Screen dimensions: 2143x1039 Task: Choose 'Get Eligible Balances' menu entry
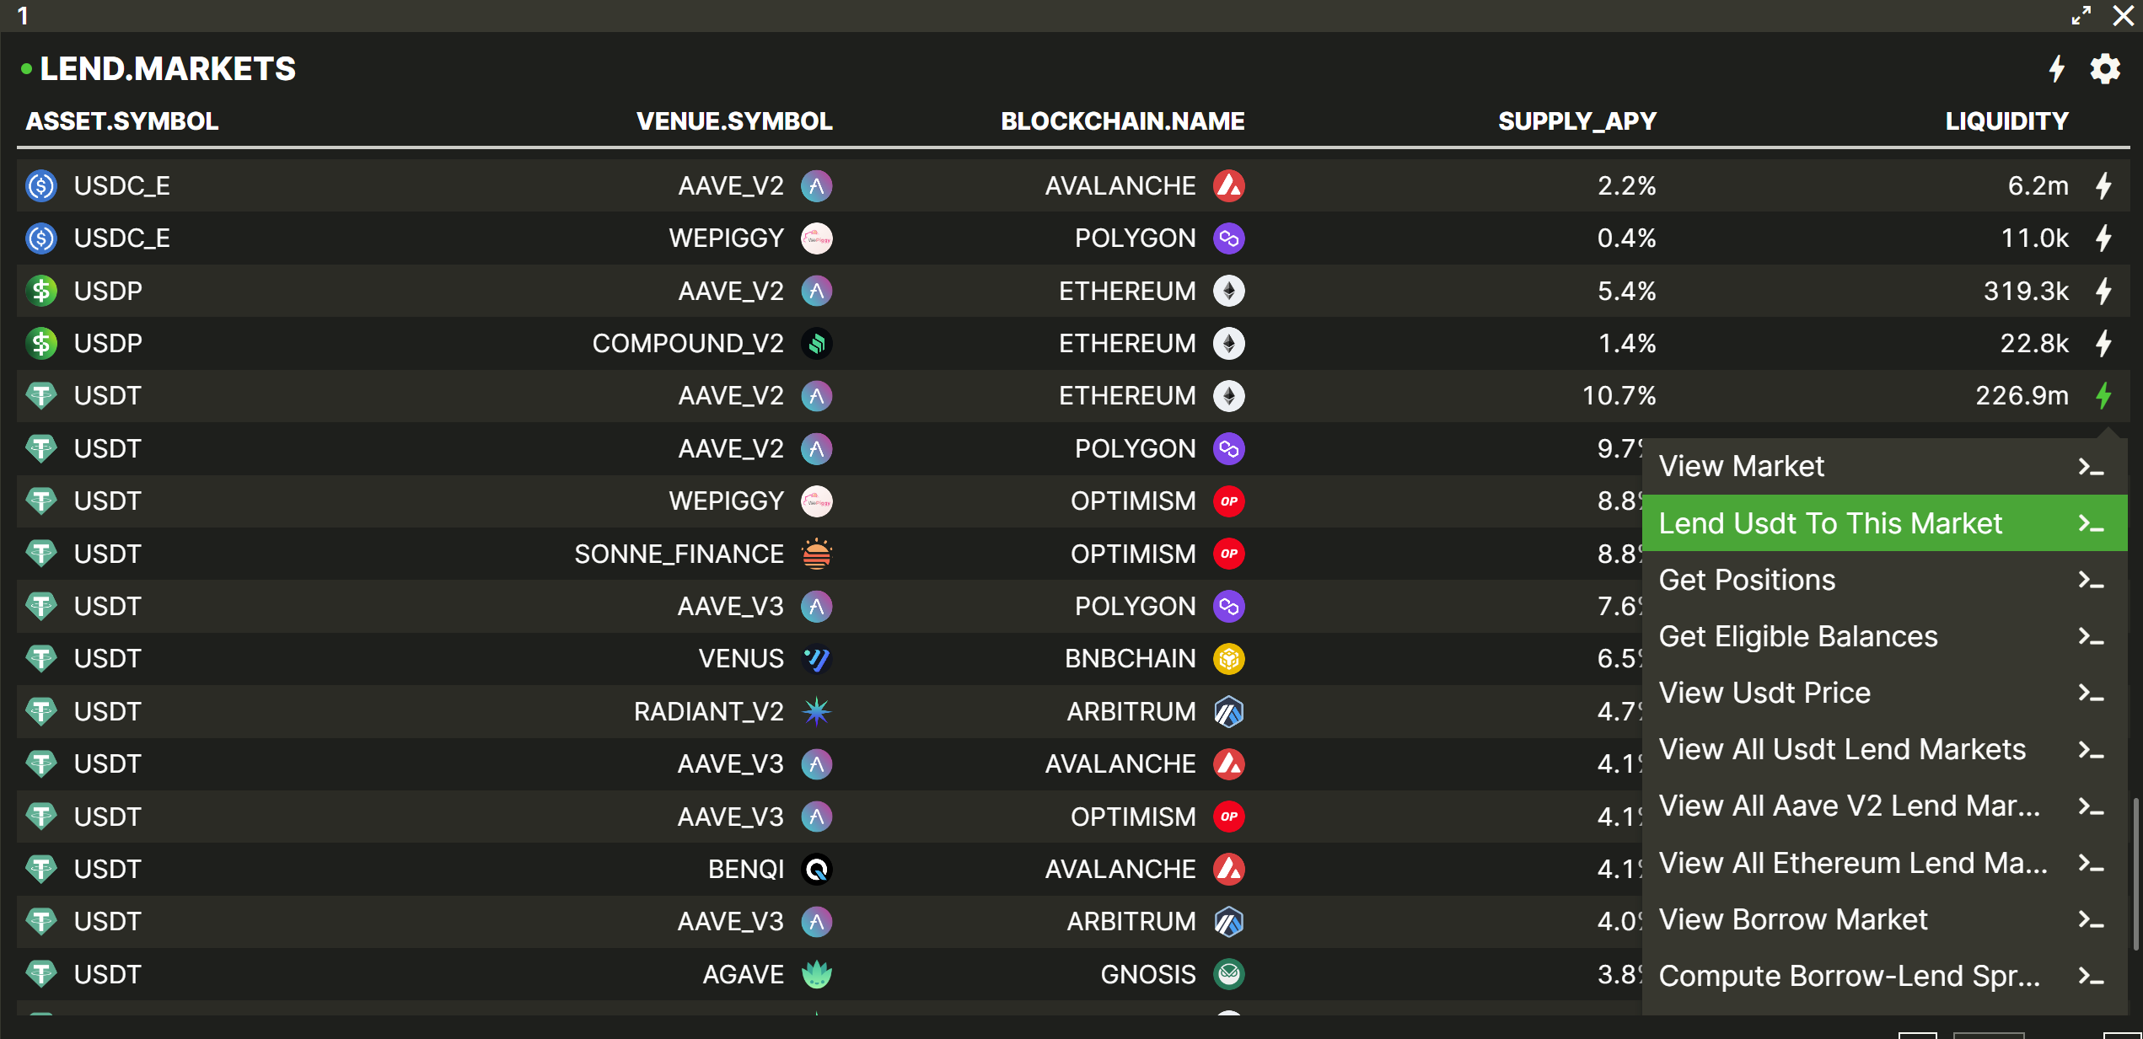coord(1797,636)
